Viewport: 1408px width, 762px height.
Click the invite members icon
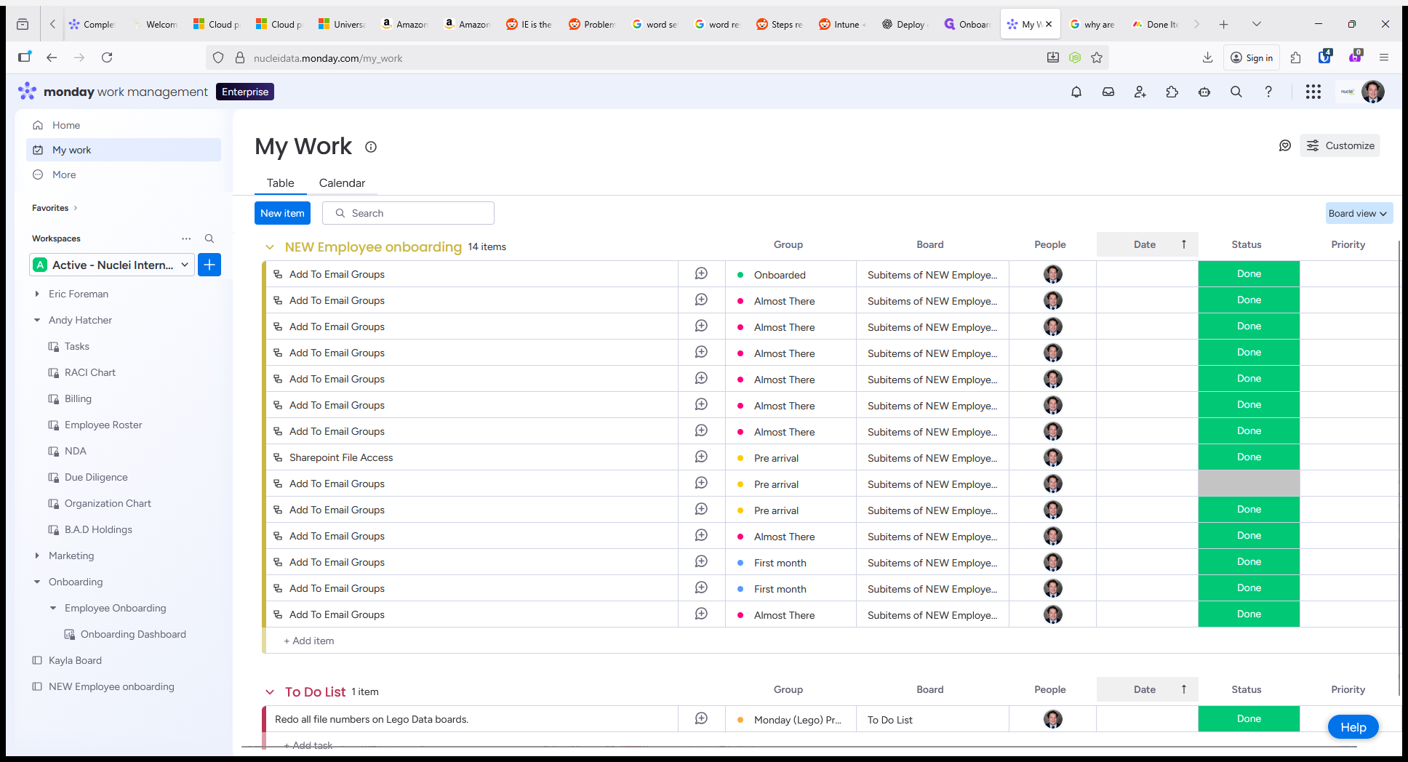tap(1140, 92)
